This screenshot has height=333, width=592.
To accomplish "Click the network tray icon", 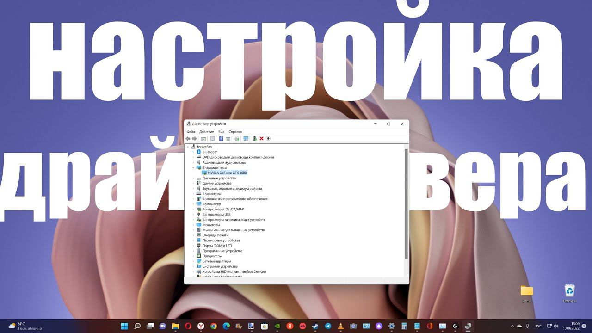I will 549,326.
